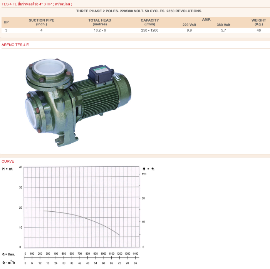Click the Q = m³/h axis label
Image resolution: width=270 pixels, height=269 pixels.
tap(8, 262)
